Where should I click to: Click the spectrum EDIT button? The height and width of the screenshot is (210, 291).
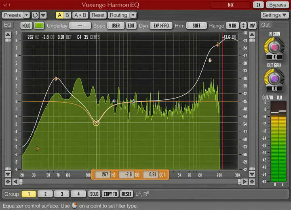coord(131,25)
